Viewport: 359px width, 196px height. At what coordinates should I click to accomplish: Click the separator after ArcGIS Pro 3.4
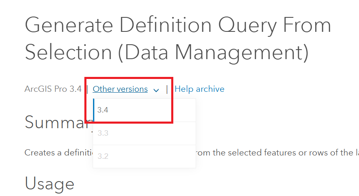tap(87, 89)
